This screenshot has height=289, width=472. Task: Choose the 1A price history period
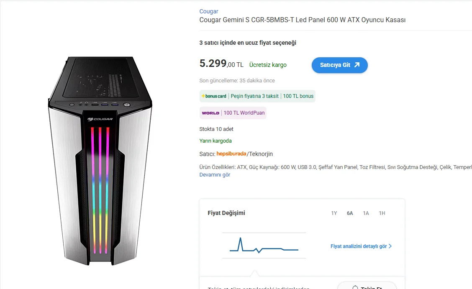pos(366,213)
